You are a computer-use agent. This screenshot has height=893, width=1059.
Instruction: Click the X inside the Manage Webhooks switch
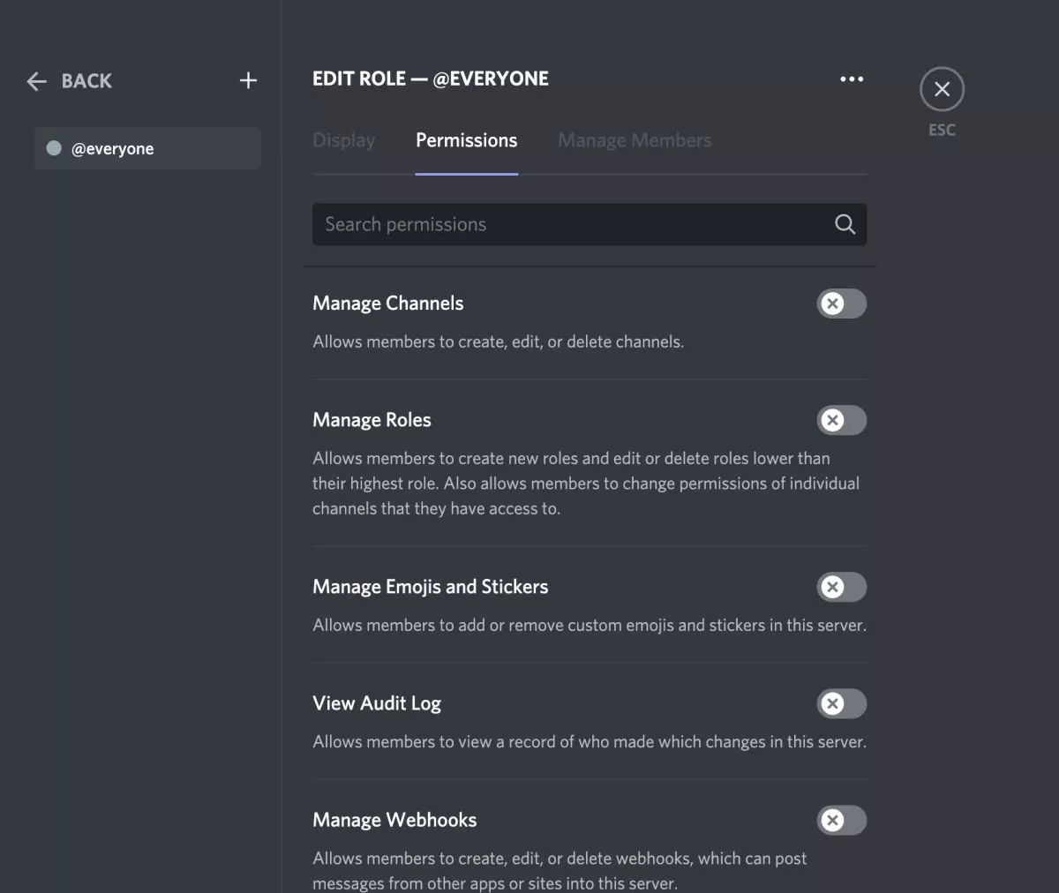(x=833, y=821)
